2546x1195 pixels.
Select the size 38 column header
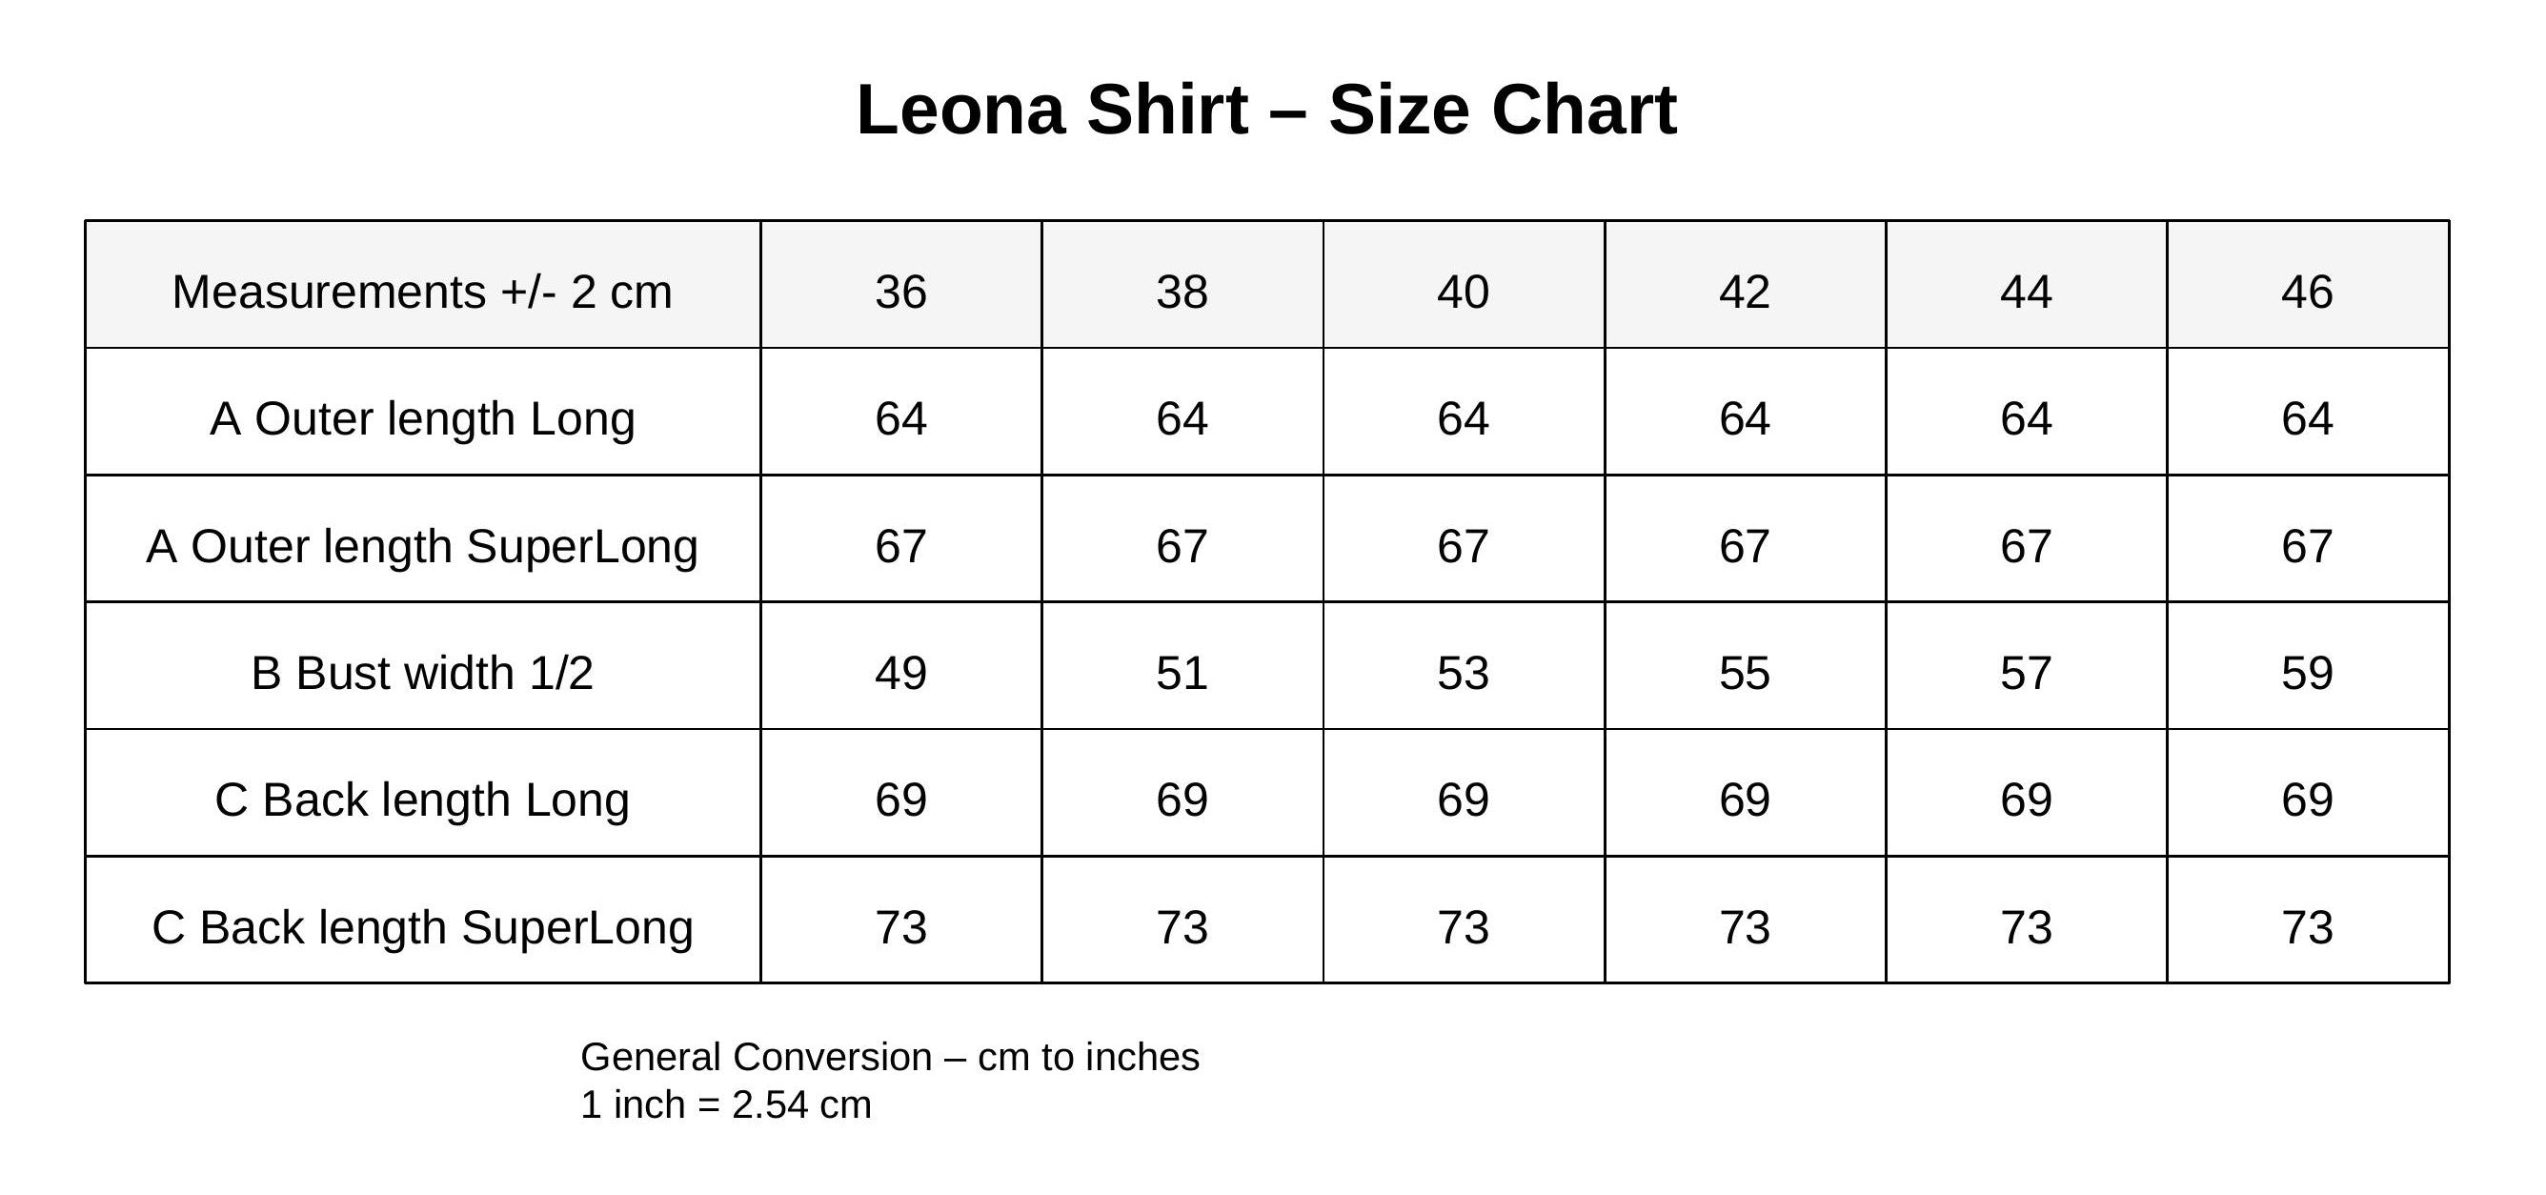pos(1182,292)
